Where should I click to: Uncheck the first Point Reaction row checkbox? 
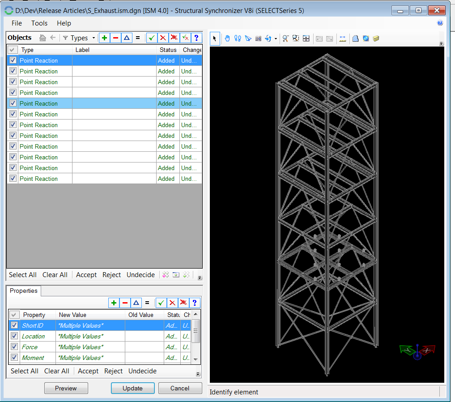click(13, 60)
